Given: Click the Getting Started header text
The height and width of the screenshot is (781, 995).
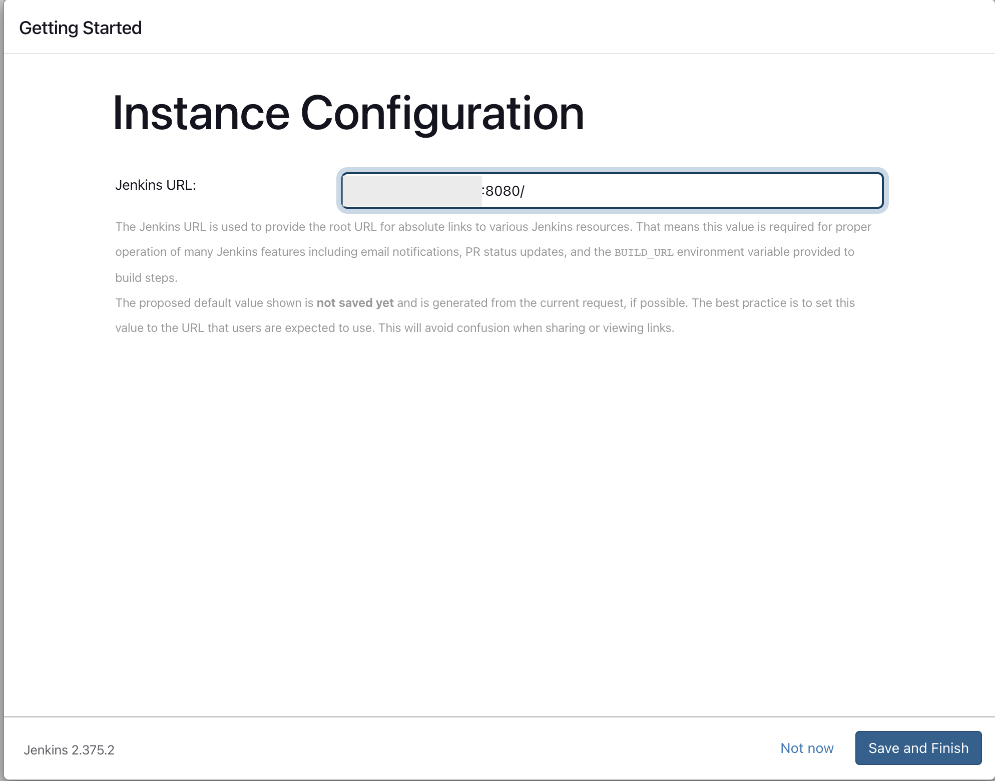Looking at the screenshot, I should point(80,27).
